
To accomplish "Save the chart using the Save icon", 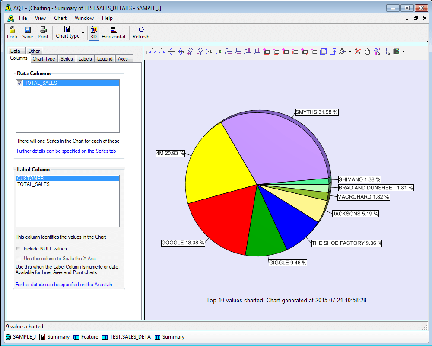I will [28, 33].
